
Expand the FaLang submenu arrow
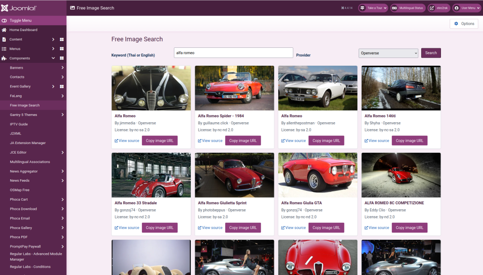coord(62,96)
